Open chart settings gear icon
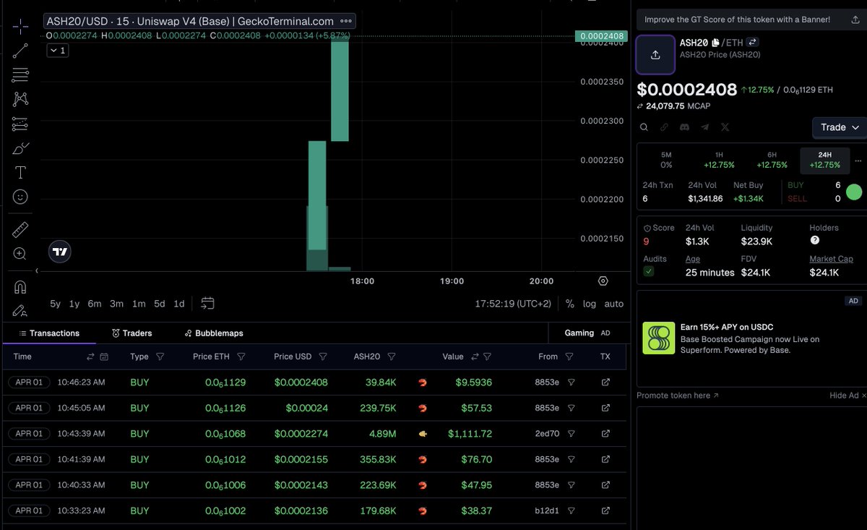Image resolution: width=867 pixels, height=530 pixels. pyautogui.click(x=603, y=281)
